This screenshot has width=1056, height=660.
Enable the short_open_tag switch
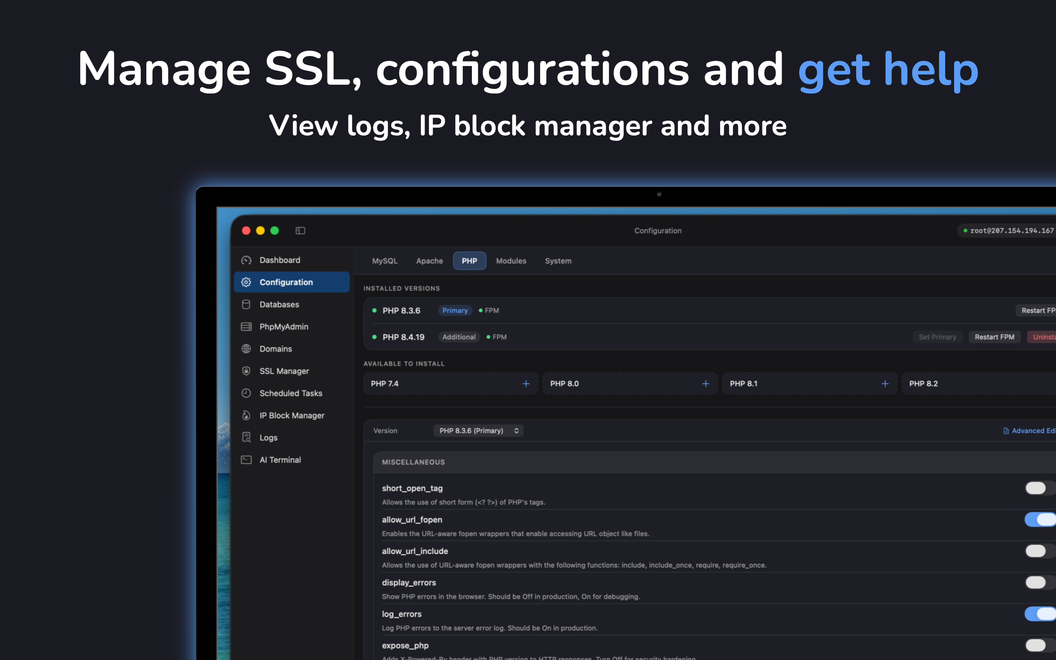(1038, 488)
